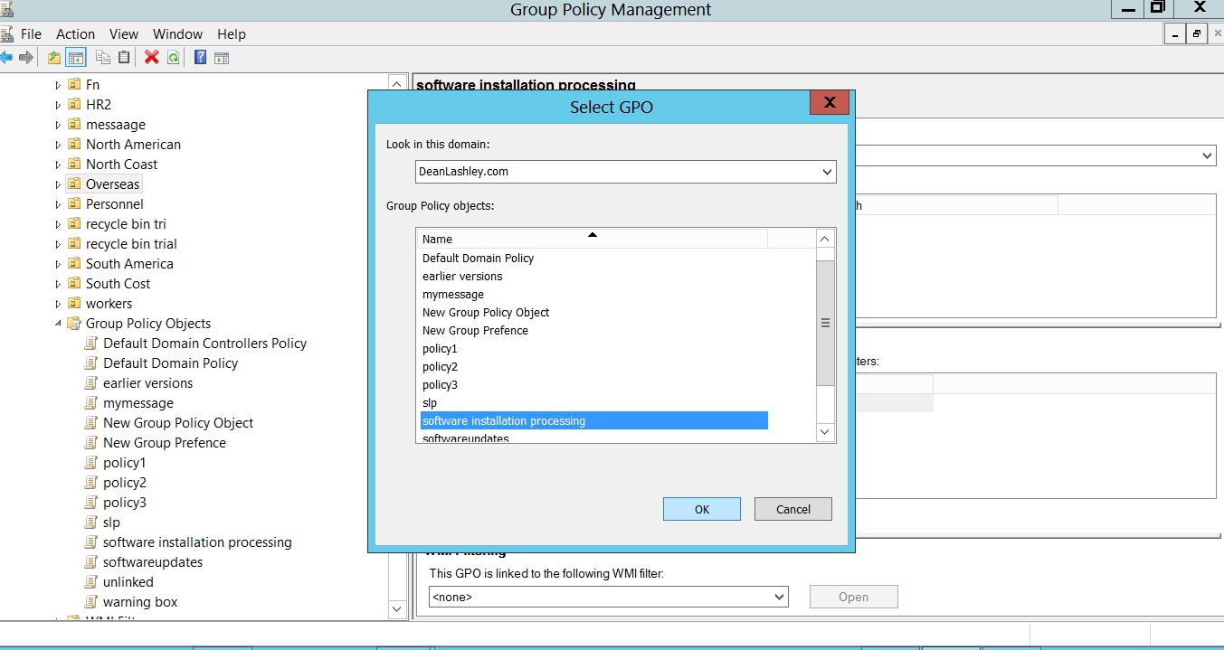
Task: Collapse the Group Policy Objects node
Action: click(58, 324)
